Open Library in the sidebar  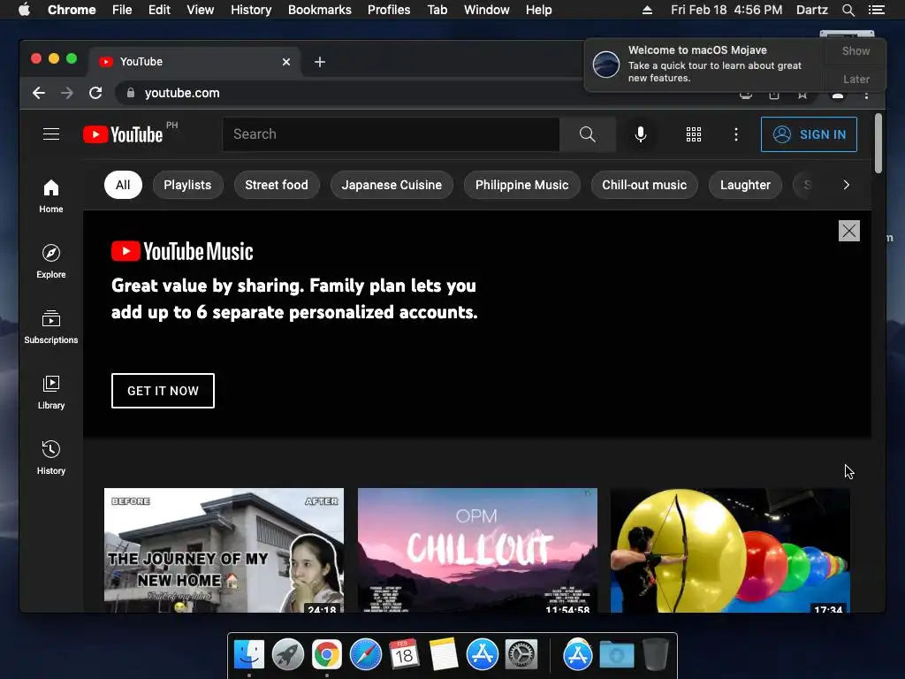50,393
